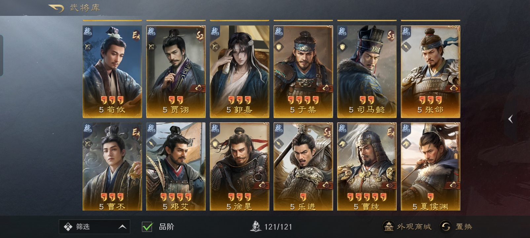Open the 乐进 general card
The width and height of the screenshot is (530, 238).
click(x=303, y=167)
